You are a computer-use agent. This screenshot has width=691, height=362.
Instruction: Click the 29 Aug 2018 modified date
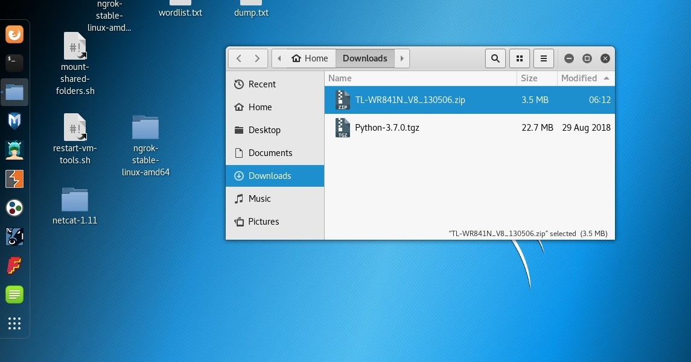click(x=586, y=128)
